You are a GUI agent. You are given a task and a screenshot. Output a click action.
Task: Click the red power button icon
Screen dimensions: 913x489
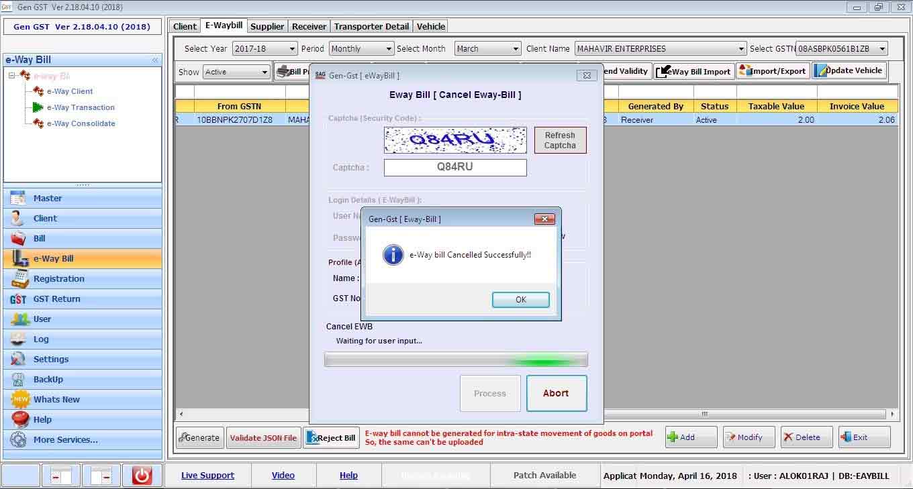[142, 476]
